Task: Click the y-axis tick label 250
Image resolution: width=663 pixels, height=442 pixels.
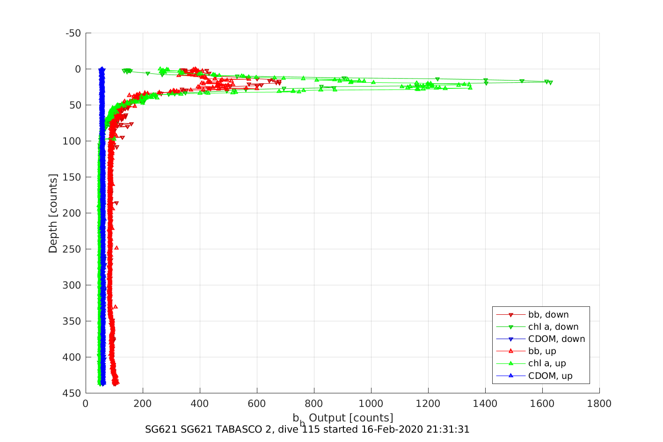Action: pos(72,249)
